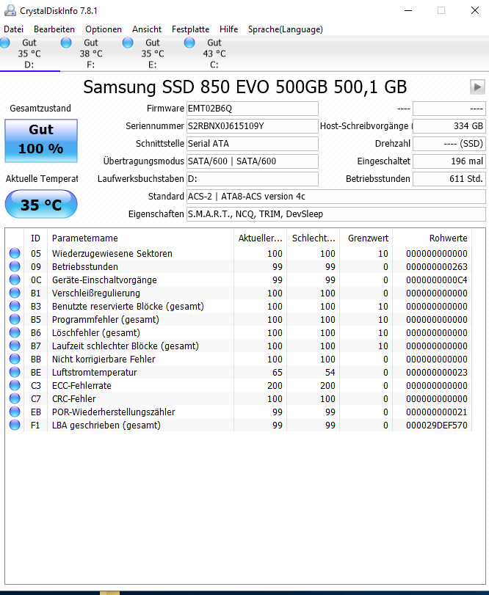Click the CrystalDiskInfo app icon in title bar
The image size is (489, 595).
point(10,10)
